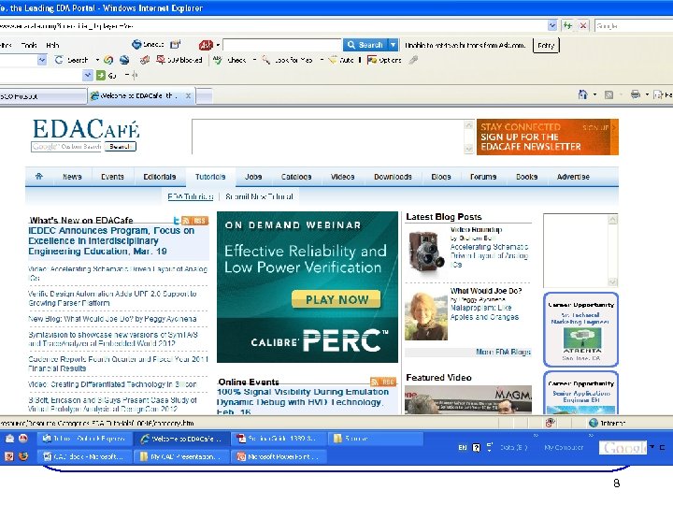This screenshot has width=673, height=505.
Task: Click the Refresh icon beside the address bar
Action: click(x=568, y=26)
